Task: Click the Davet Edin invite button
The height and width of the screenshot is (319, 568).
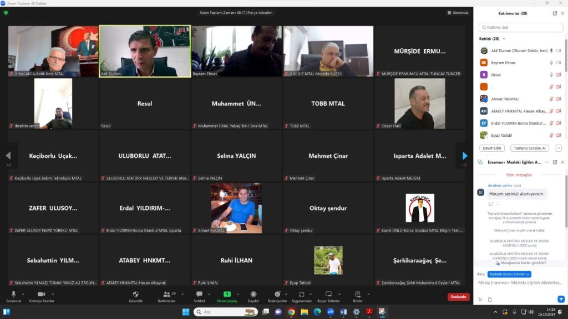Action: 491,148
